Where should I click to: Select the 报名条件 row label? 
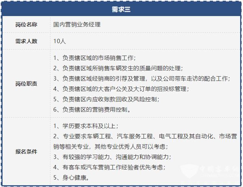coord(26,151)
